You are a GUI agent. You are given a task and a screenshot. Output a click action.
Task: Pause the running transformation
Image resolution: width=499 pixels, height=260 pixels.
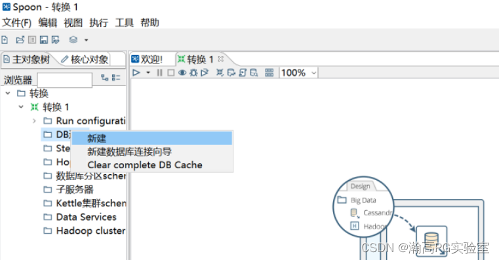[159, 73]
